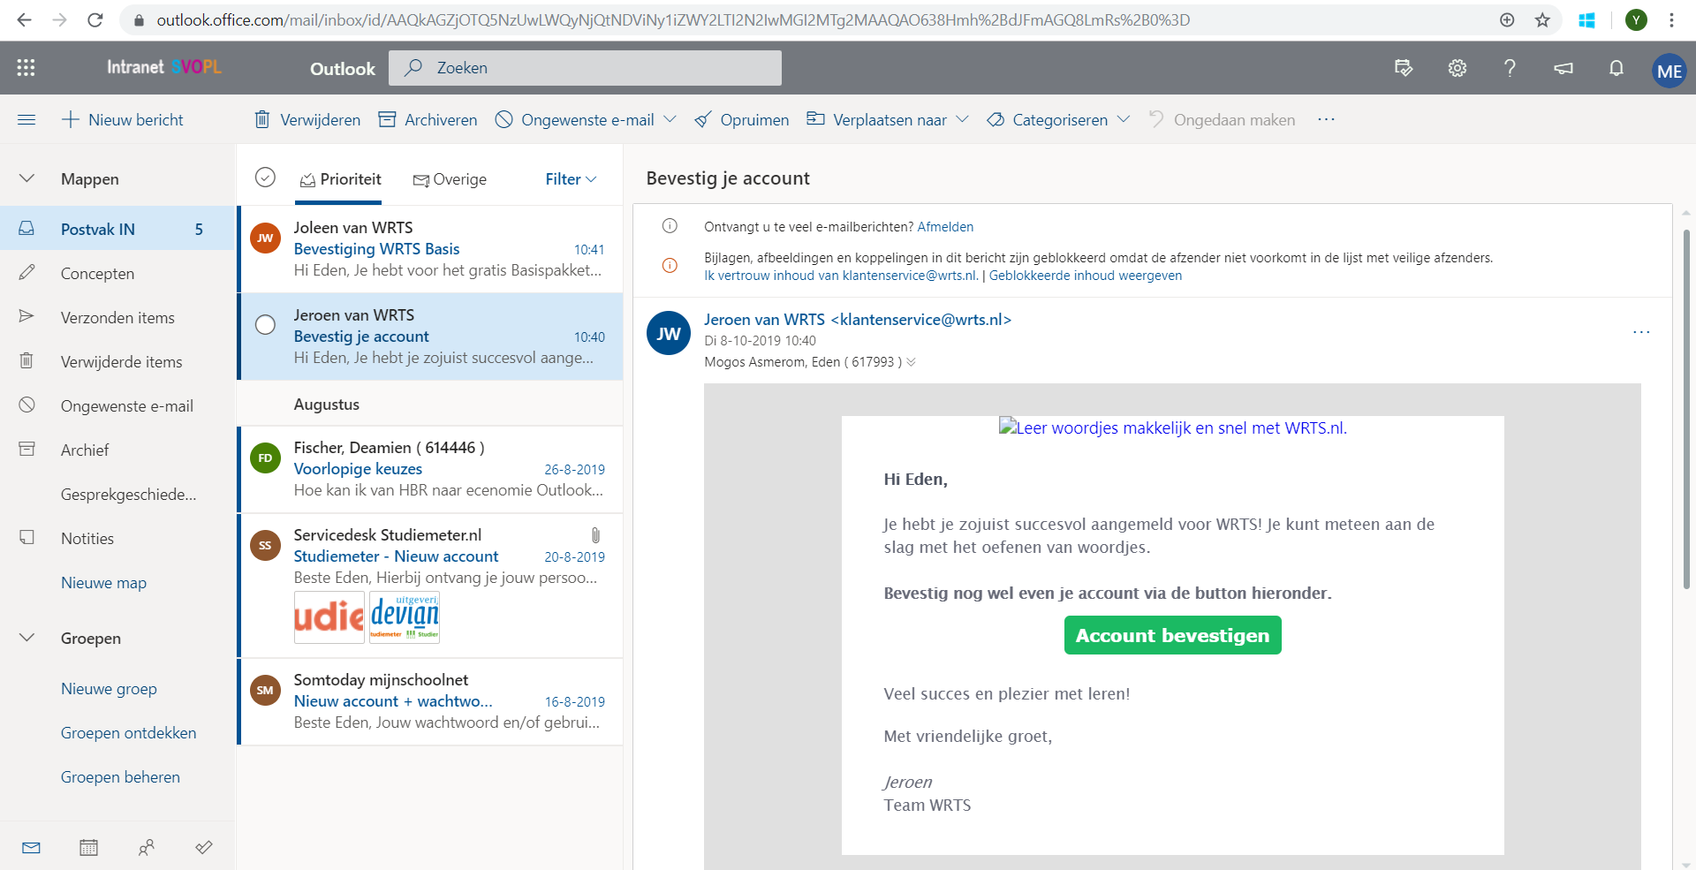Open the settings gear in Outlook header
Image resolution: width=1696 pixels, height=870 pixels.
(1457, 68)
